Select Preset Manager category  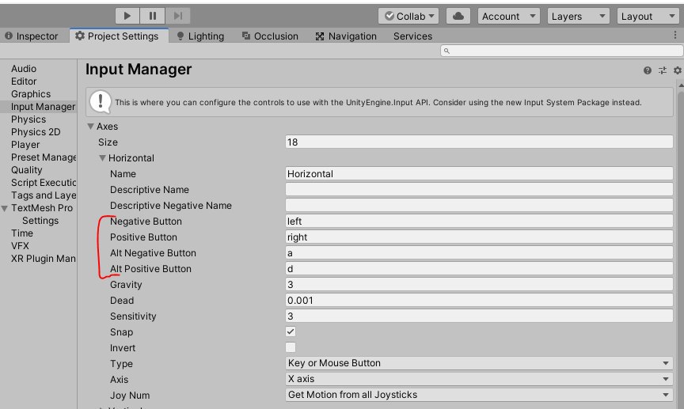44,157
